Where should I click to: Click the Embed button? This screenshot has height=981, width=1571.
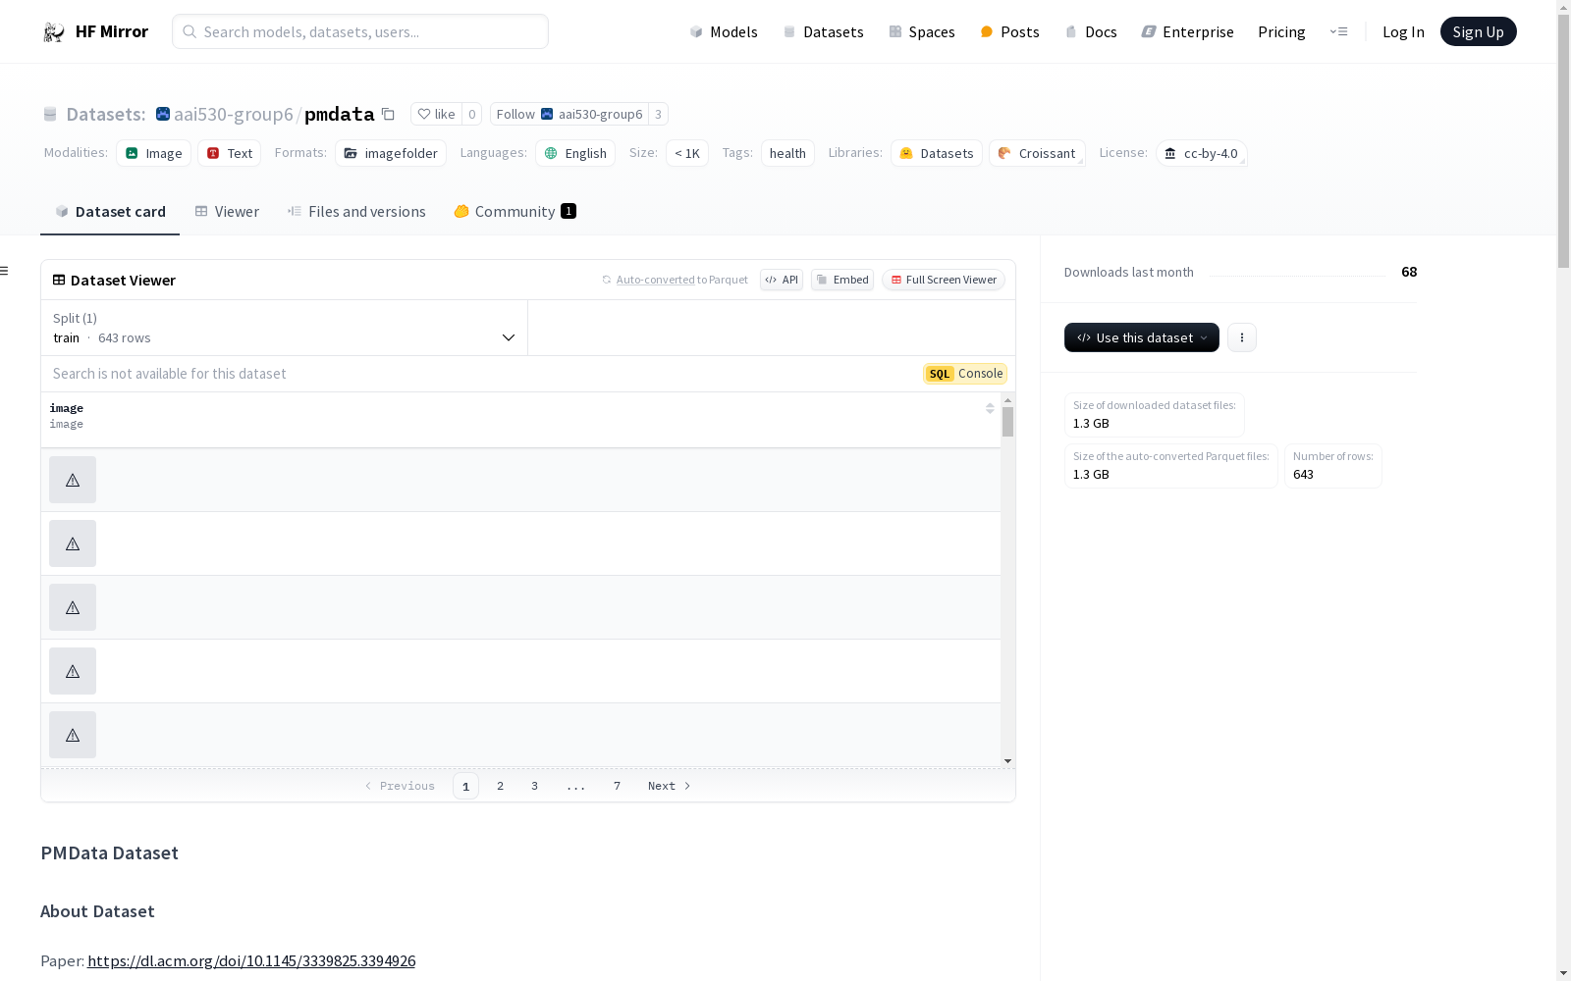click(x=842, y=280)
